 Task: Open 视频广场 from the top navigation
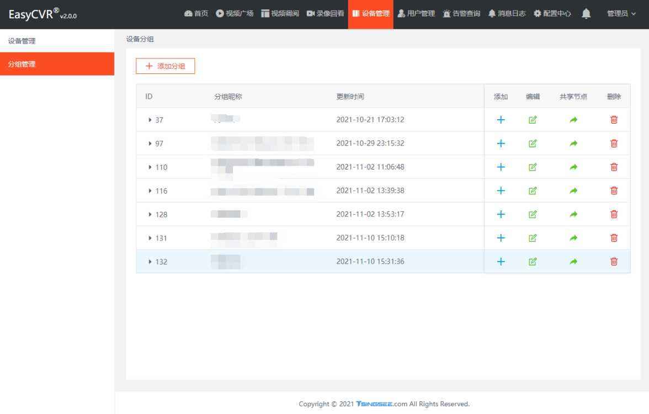235,14
